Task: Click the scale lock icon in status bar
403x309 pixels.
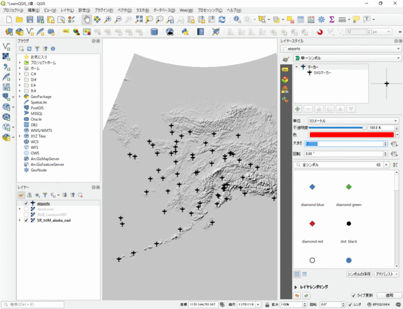Action: click(x=267, y=305)
